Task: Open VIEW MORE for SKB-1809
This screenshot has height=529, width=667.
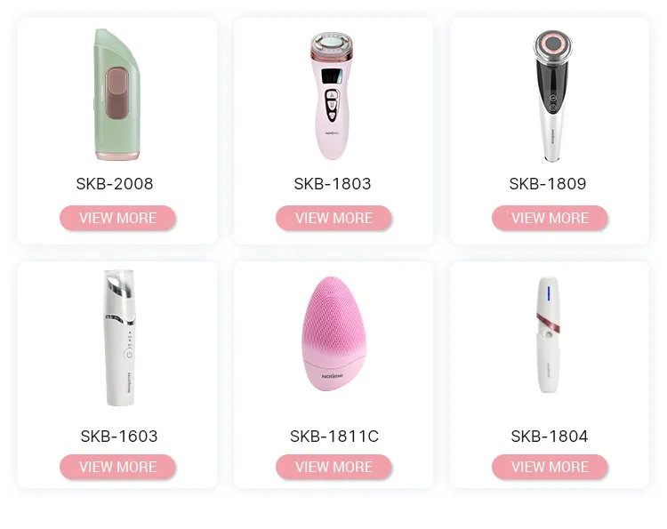Action: click(x=550, y=218)
